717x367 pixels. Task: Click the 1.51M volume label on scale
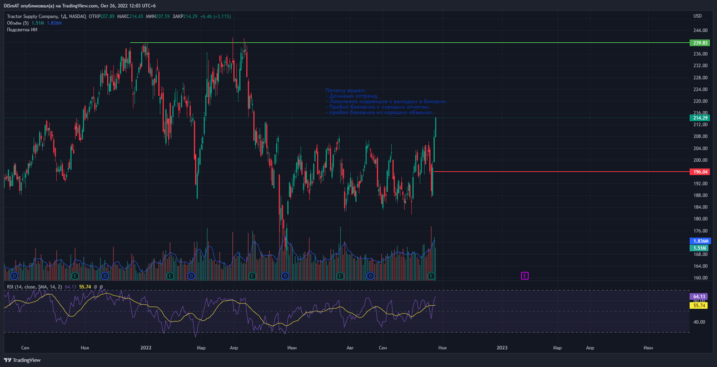[x=699, y=248]
